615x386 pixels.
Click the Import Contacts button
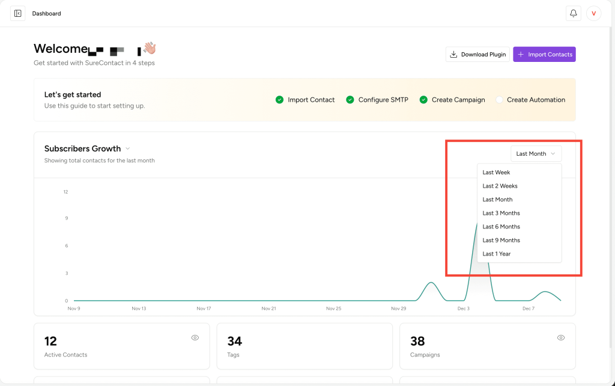tap(544, 54)
